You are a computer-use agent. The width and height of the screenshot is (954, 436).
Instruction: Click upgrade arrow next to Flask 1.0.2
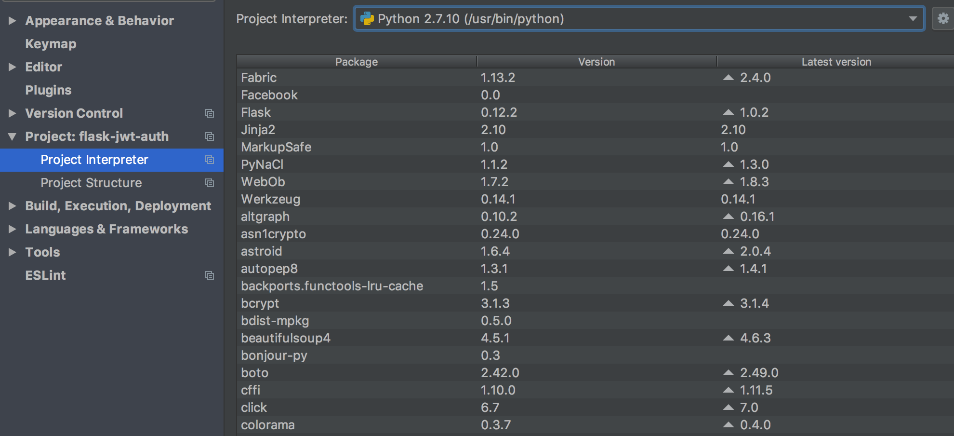(729, 112)
